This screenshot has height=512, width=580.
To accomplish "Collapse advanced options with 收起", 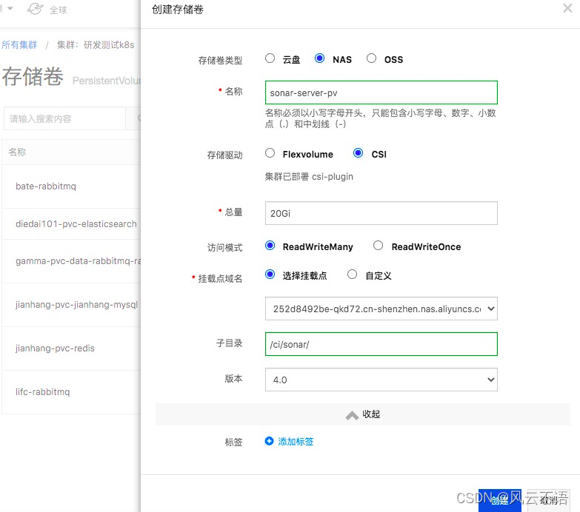I will [363, 414].
